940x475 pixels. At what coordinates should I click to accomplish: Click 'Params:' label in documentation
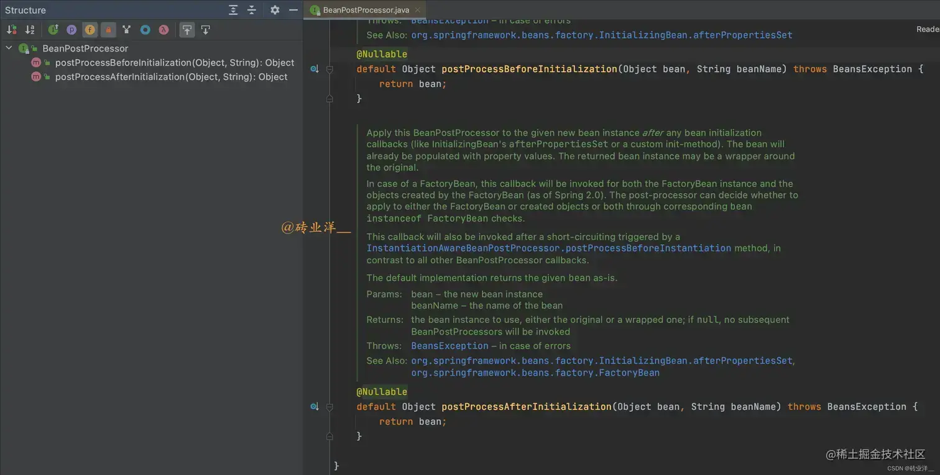[x=384, y=294]
